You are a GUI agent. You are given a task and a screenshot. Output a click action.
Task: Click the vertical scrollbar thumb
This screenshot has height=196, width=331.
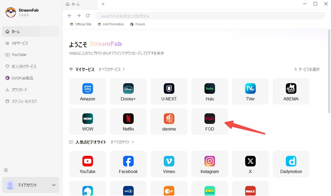click(x=329, y=72)
